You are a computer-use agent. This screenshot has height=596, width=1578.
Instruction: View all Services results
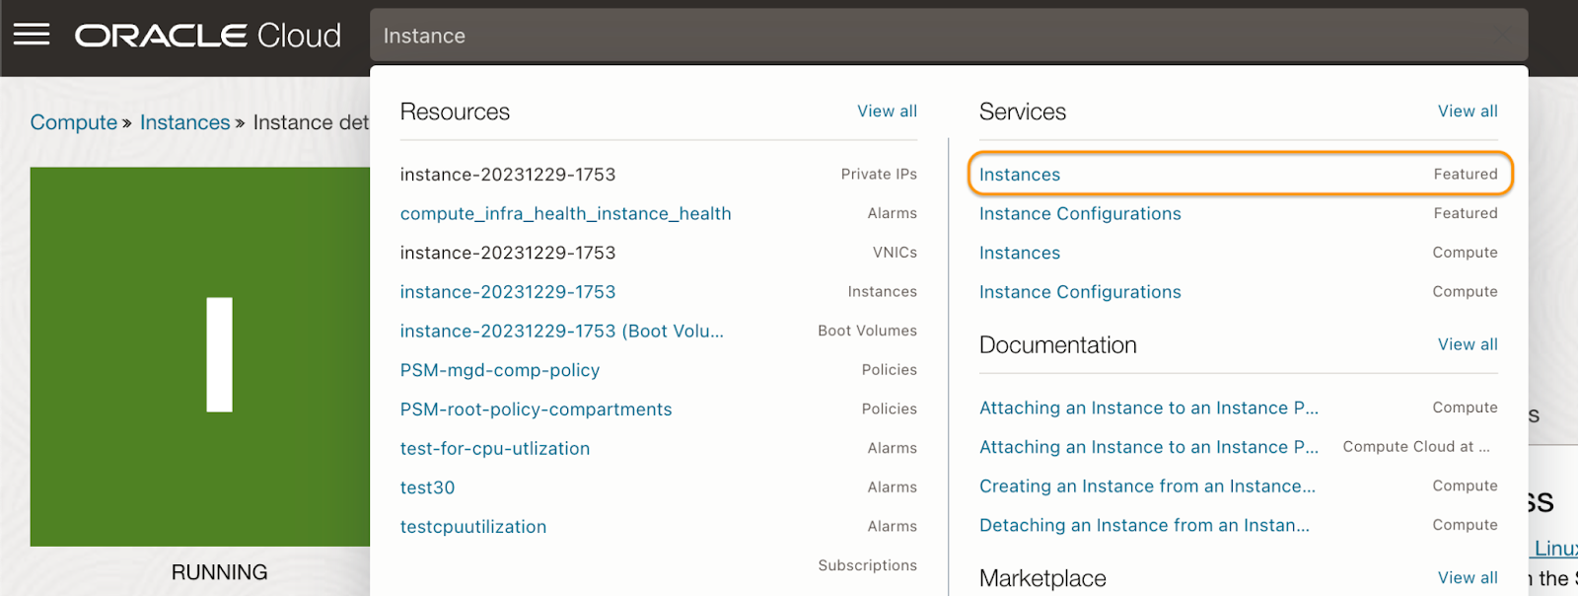tap(1468, 112)
